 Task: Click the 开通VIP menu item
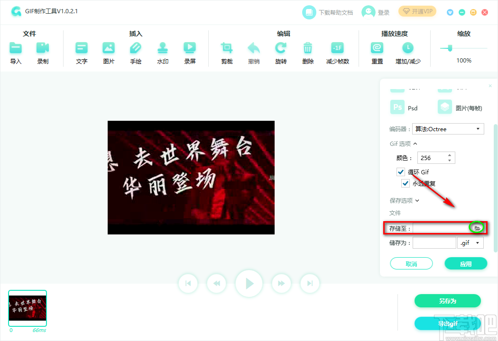click(x=417, y=11)
